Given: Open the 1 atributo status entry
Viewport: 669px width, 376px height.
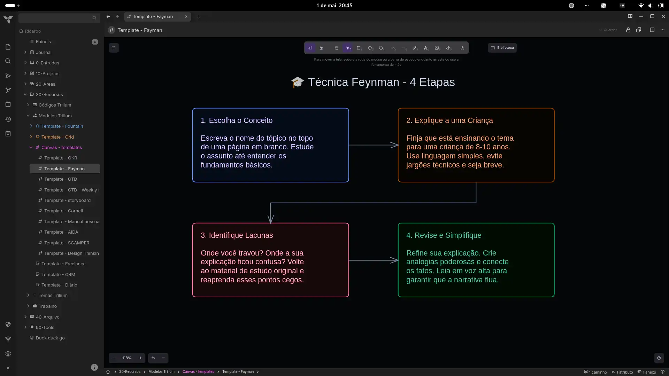Looking at the screenshot, I should tap(622, 372).
